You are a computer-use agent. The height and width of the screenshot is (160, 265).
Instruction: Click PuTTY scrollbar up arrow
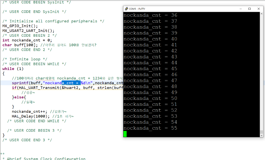[261, 14]
